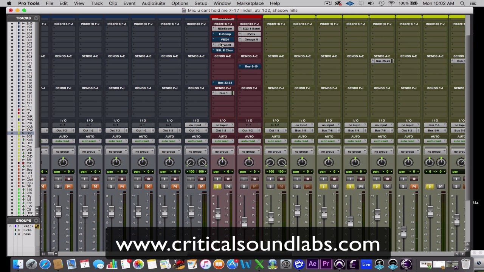
Task: Open auto read menu on RDeEsser strip
Action: click(223, 141)
